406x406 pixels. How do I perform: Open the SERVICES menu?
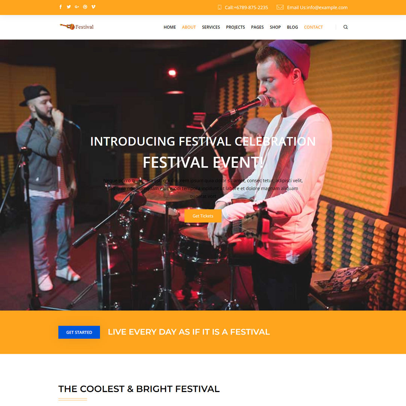[x=211, y=27]
